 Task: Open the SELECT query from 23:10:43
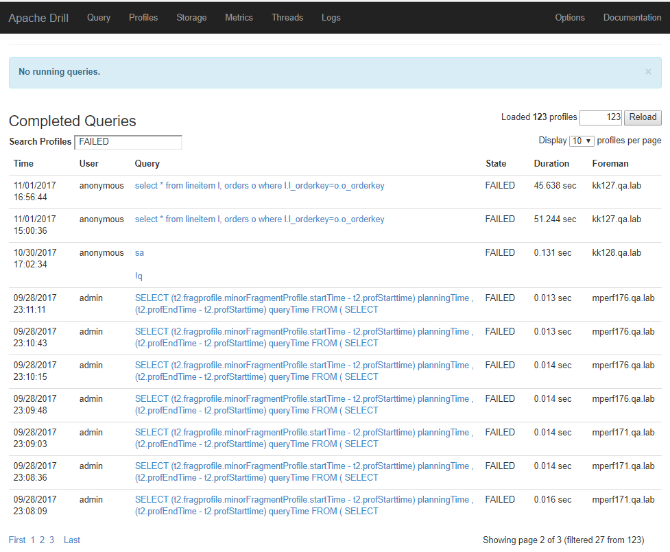pos(304,337)
